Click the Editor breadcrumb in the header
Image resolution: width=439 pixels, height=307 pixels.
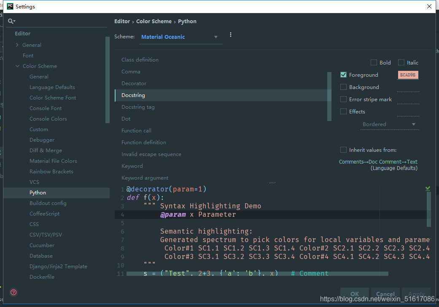(x=122, y=21)
